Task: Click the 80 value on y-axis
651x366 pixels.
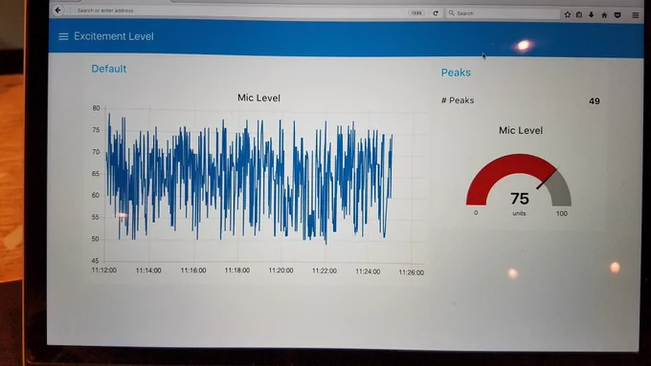Action: pyautogui.click(x=96, y=108)
